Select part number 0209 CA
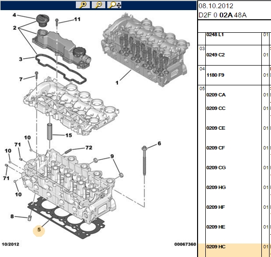The height and width of the screenshot is (257, 271). coord(216,95)
